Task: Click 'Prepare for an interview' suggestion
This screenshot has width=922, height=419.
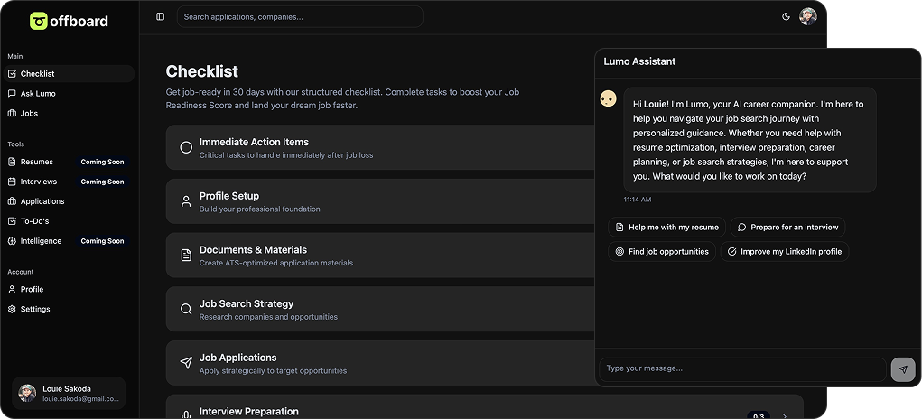Action: 787,228
